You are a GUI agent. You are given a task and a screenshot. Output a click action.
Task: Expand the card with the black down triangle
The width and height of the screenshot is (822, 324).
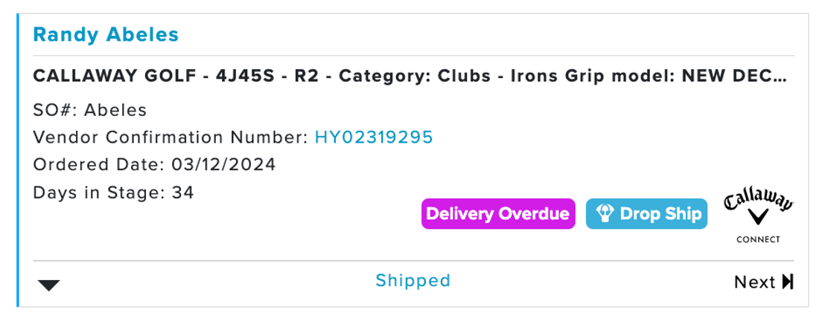[x=48, y=285]
